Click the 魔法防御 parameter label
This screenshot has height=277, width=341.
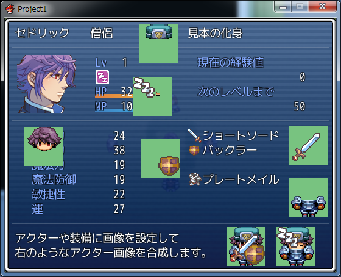coord(54,180)
